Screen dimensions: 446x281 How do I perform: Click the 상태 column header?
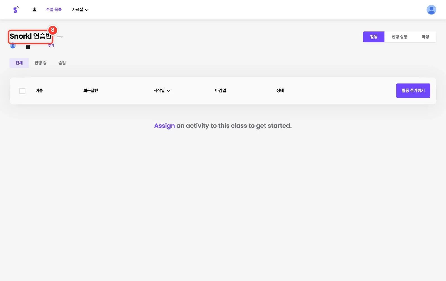(280, 91)
